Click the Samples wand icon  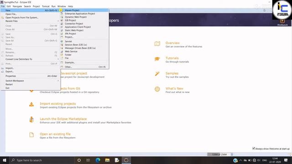[x=157, y=74]
